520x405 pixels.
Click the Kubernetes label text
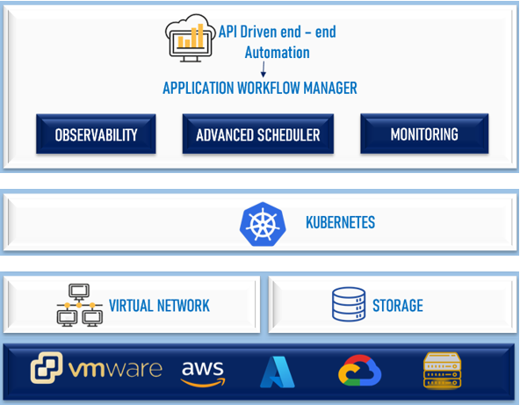point(340,222)
